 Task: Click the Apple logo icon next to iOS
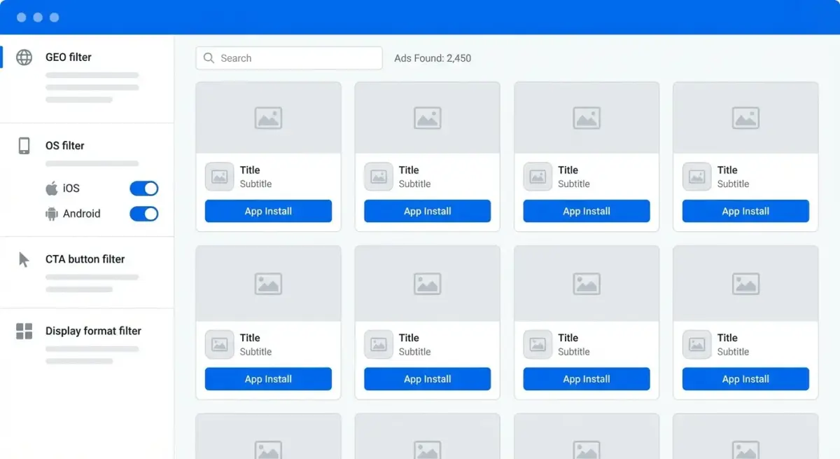coord(51,189)
